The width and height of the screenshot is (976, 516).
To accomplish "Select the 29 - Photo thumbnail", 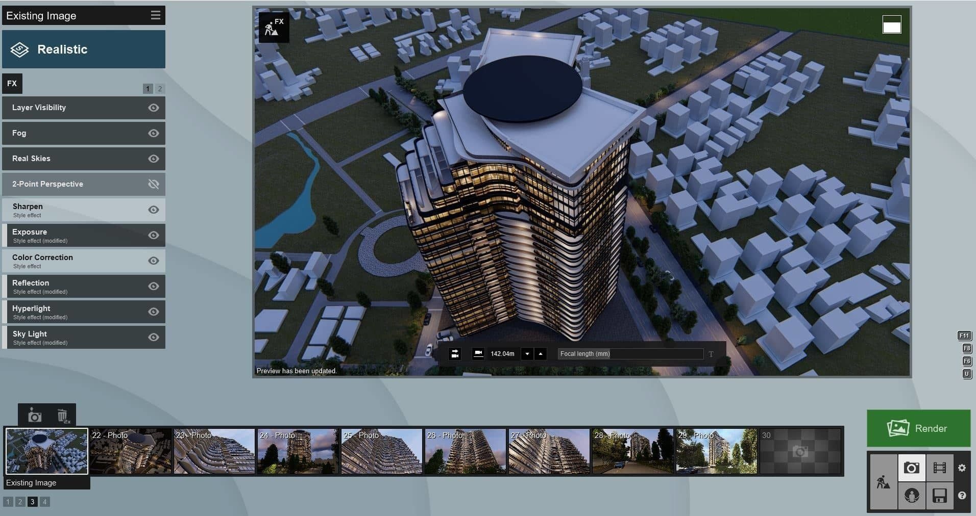I will [x=717, y=451].
